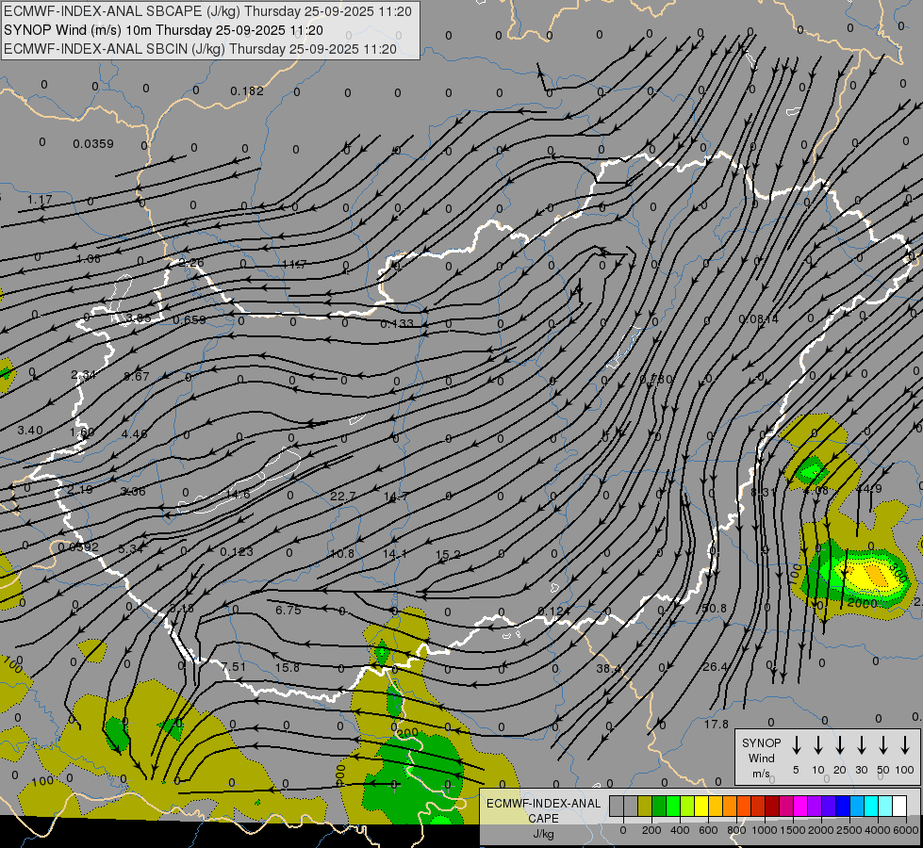Click the 20 m/s wind arrow in legend
This screenshot has height=848, width=923.
point(840,745)
